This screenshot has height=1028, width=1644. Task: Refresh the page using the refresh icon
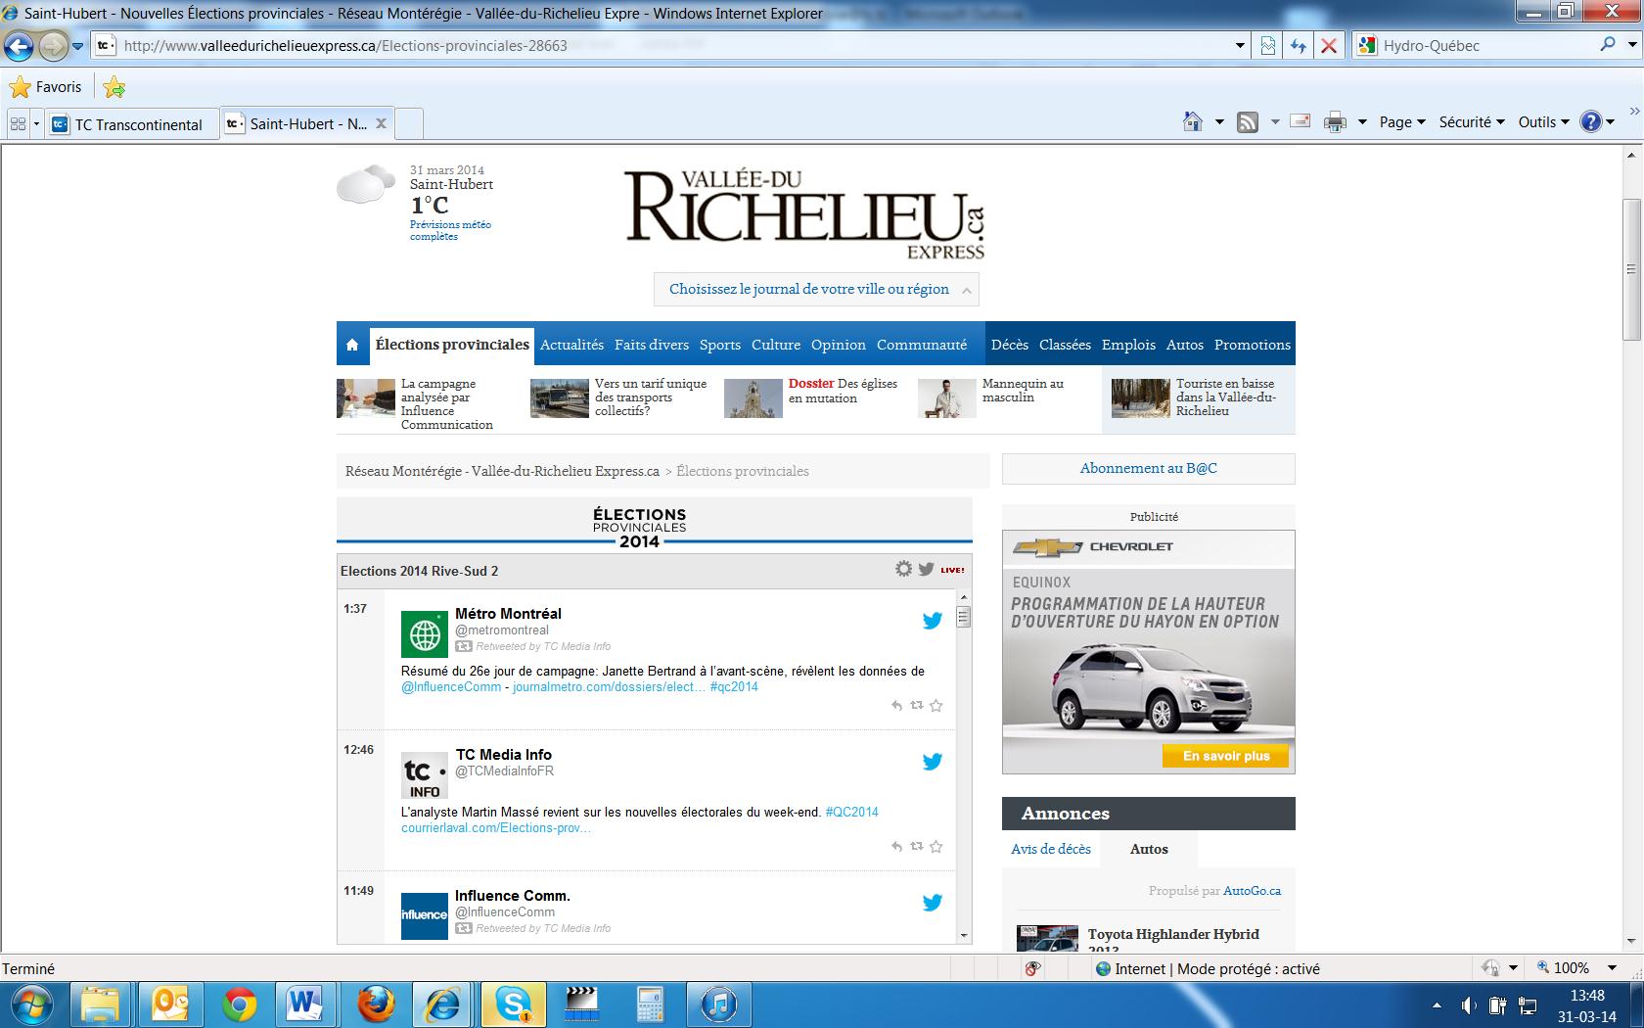[1299, 46]
